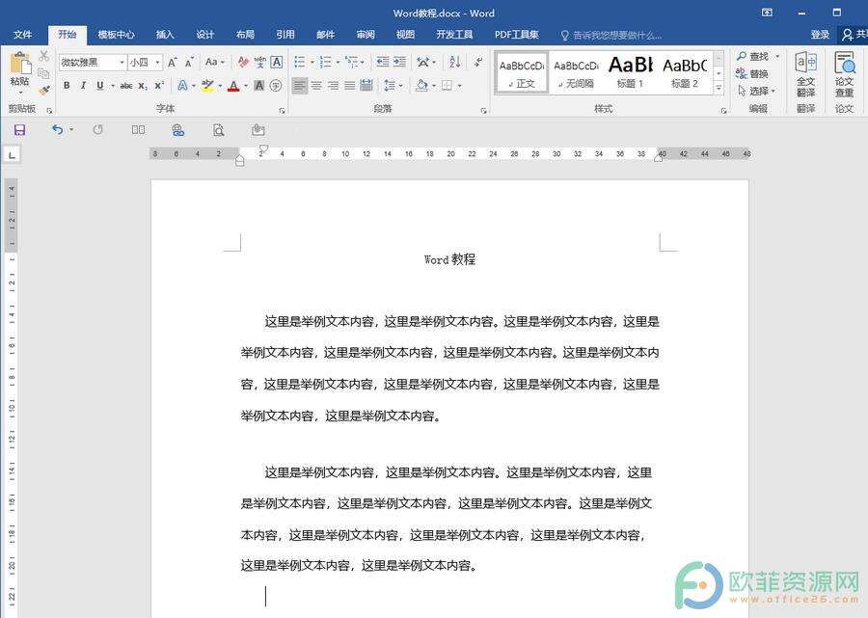Image resolution: width=868 pixels, height=618 pixels.
Task: Apply the Heading 2 (标题 2) style
Action: click(x=684, y=72)
